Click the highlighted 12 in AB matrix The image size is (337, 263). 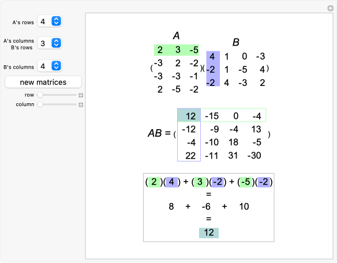click(189, 115)
